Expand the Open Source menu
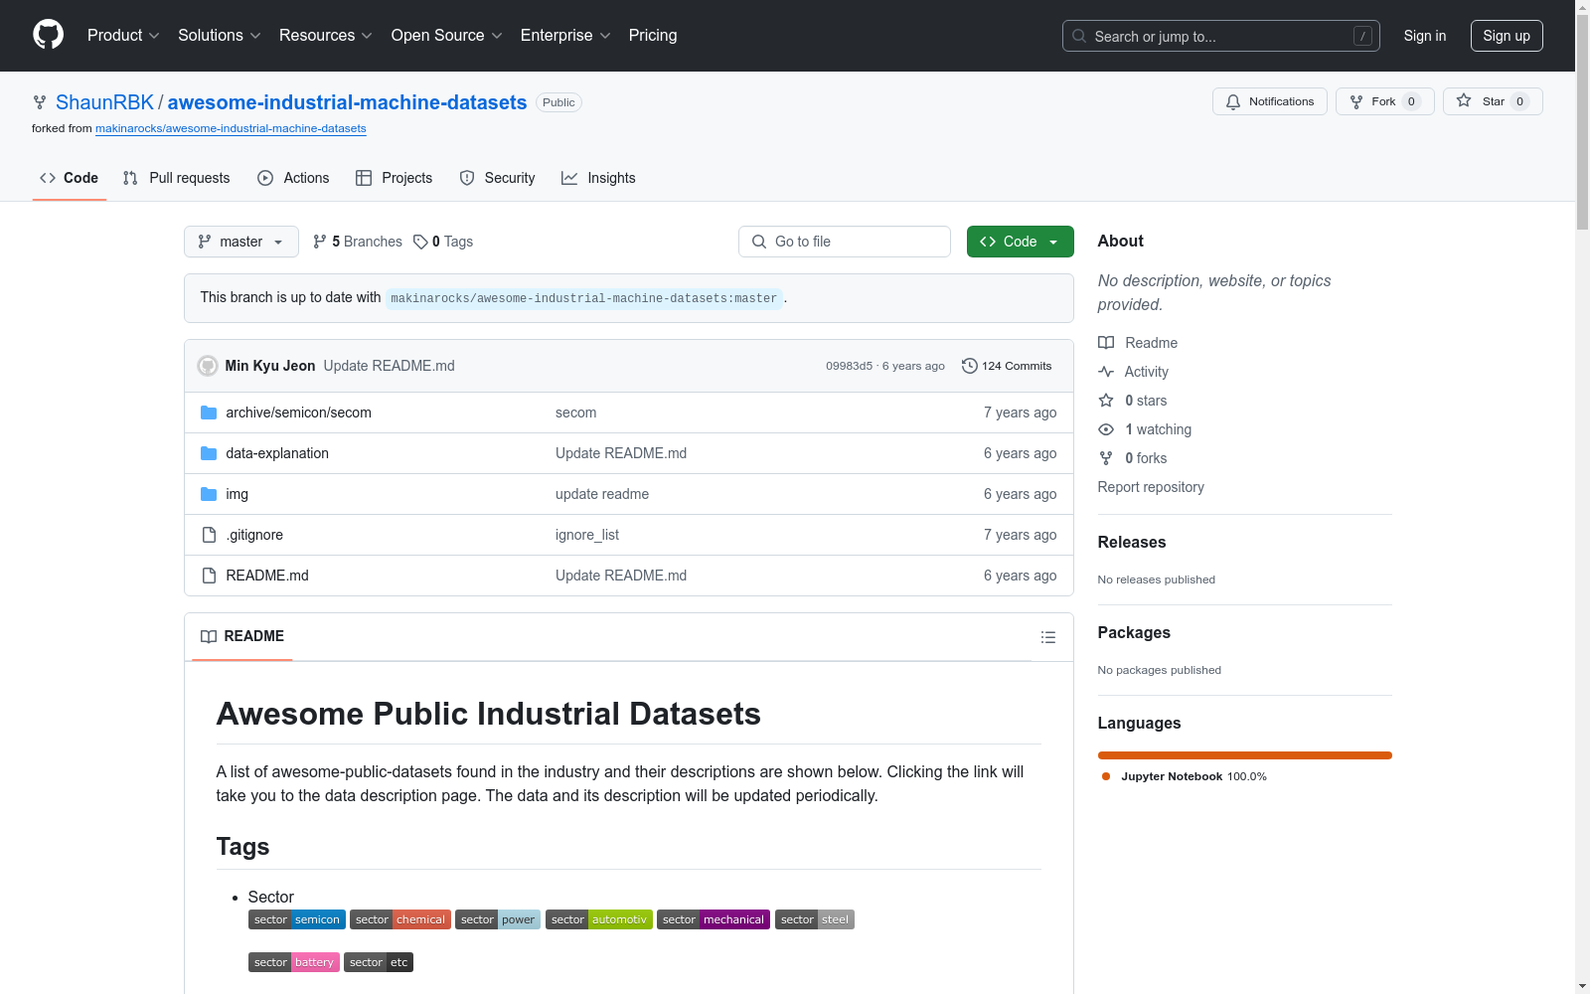This screenshot has height=994, width=1590. [x=447, y=36]
